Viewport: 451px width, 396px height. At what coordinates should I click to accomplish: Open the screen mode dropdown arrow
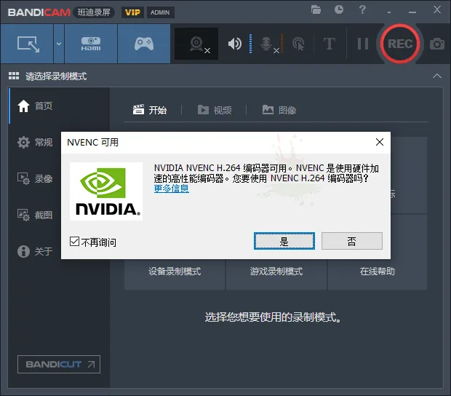tap(58, 44)
